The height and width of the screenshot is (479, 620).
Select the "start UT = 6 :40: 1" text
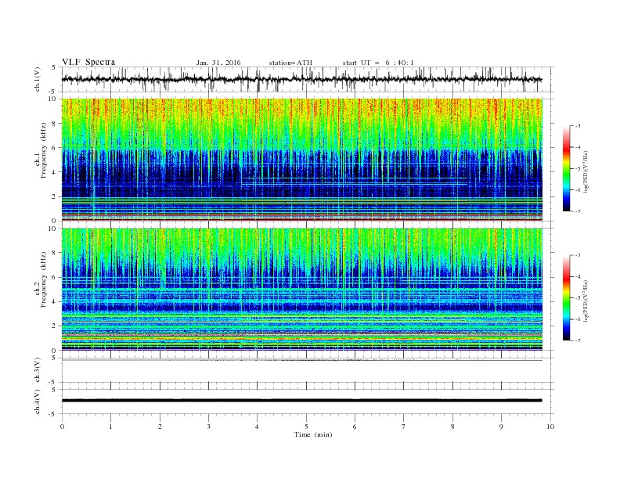click(x=378, y=63)
